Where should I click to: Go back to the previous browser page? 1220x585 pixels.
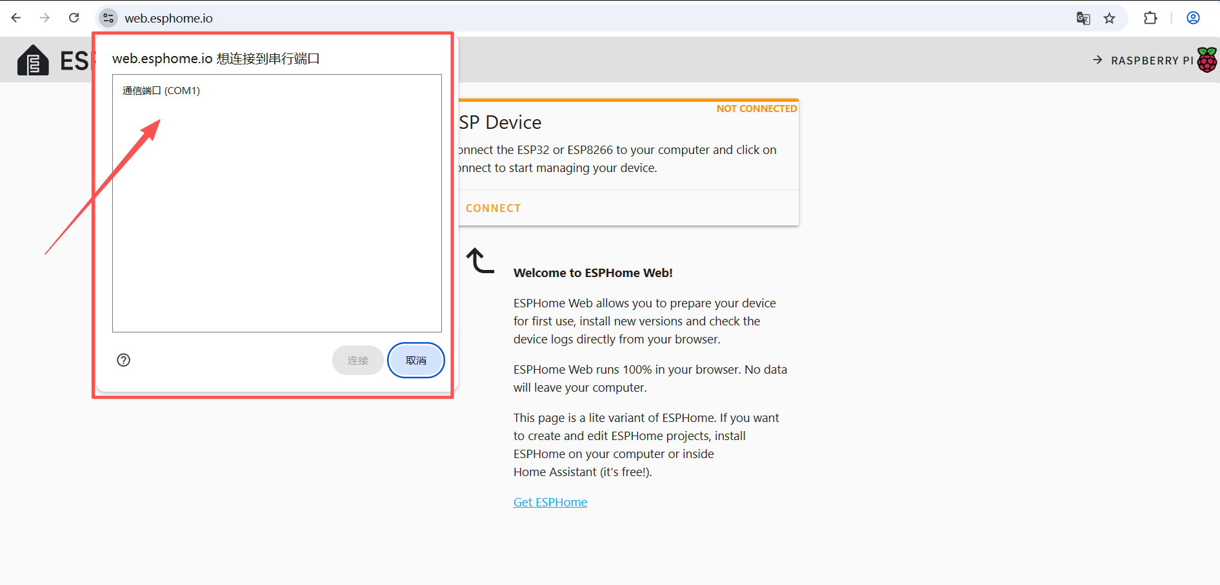pos(16,18)
